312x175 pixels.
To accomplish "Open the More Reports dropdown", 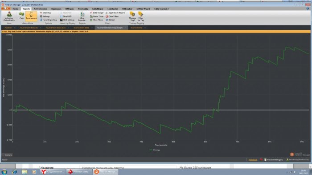I will [x=82, y=16].
